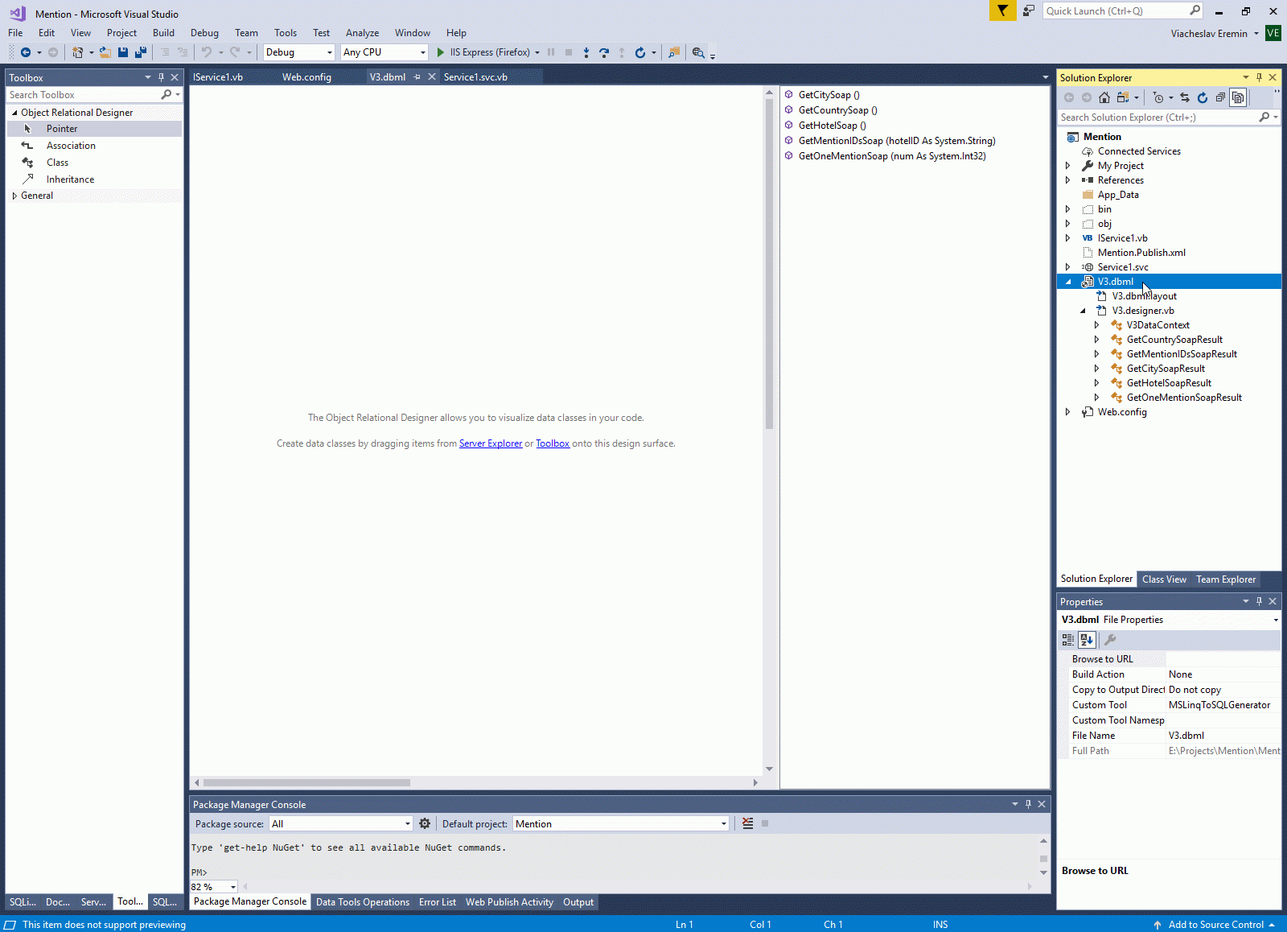Follow the Toolbox link in designer
Image resolution: width=1287 pixels, height=932 pixels.
tap(553, 443)
